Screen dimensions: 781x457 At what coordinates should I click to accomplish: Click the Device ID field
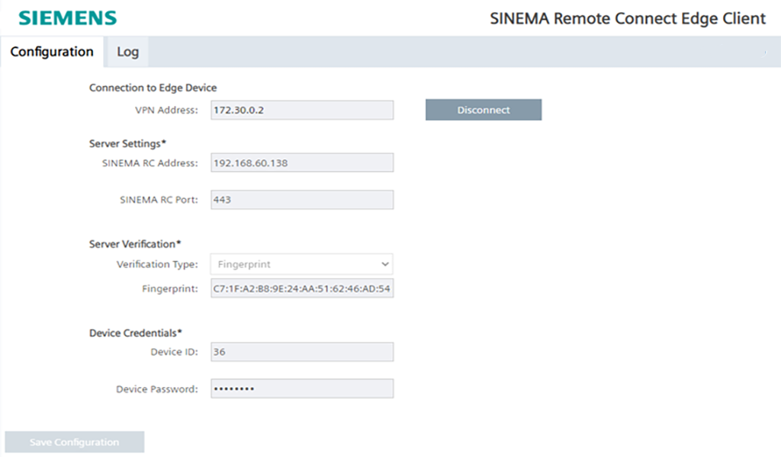coord(302,352)
